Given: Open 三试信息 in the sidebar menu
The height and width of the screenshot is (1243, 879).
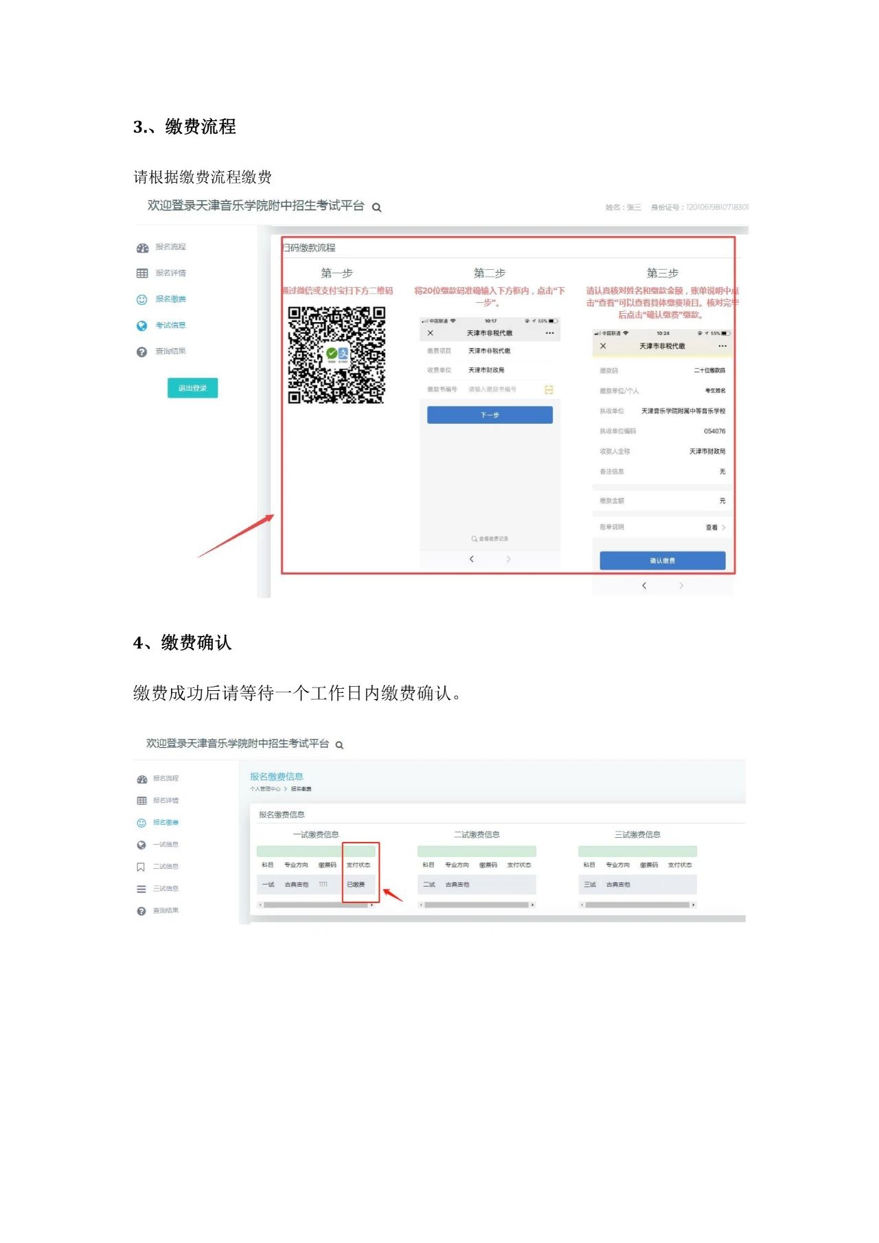Looking at the screenshot, I should 165,889.
